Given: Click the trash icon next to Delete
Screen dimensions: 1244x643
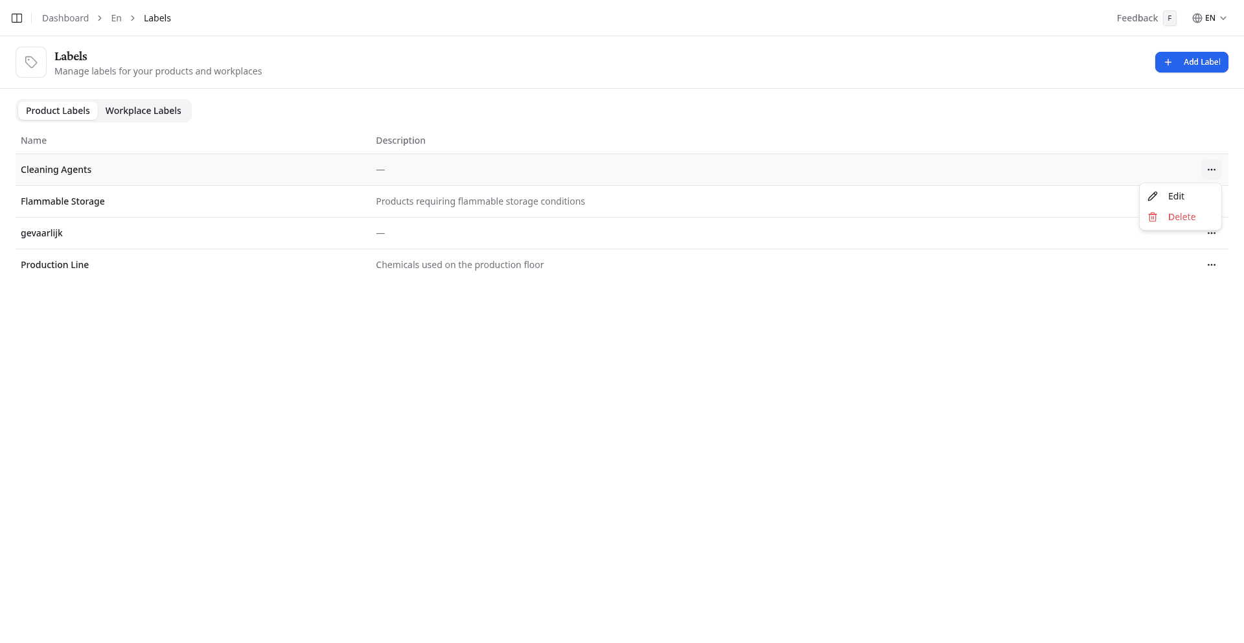Looking at the screenshot, I should click(x=1153, y=217).
